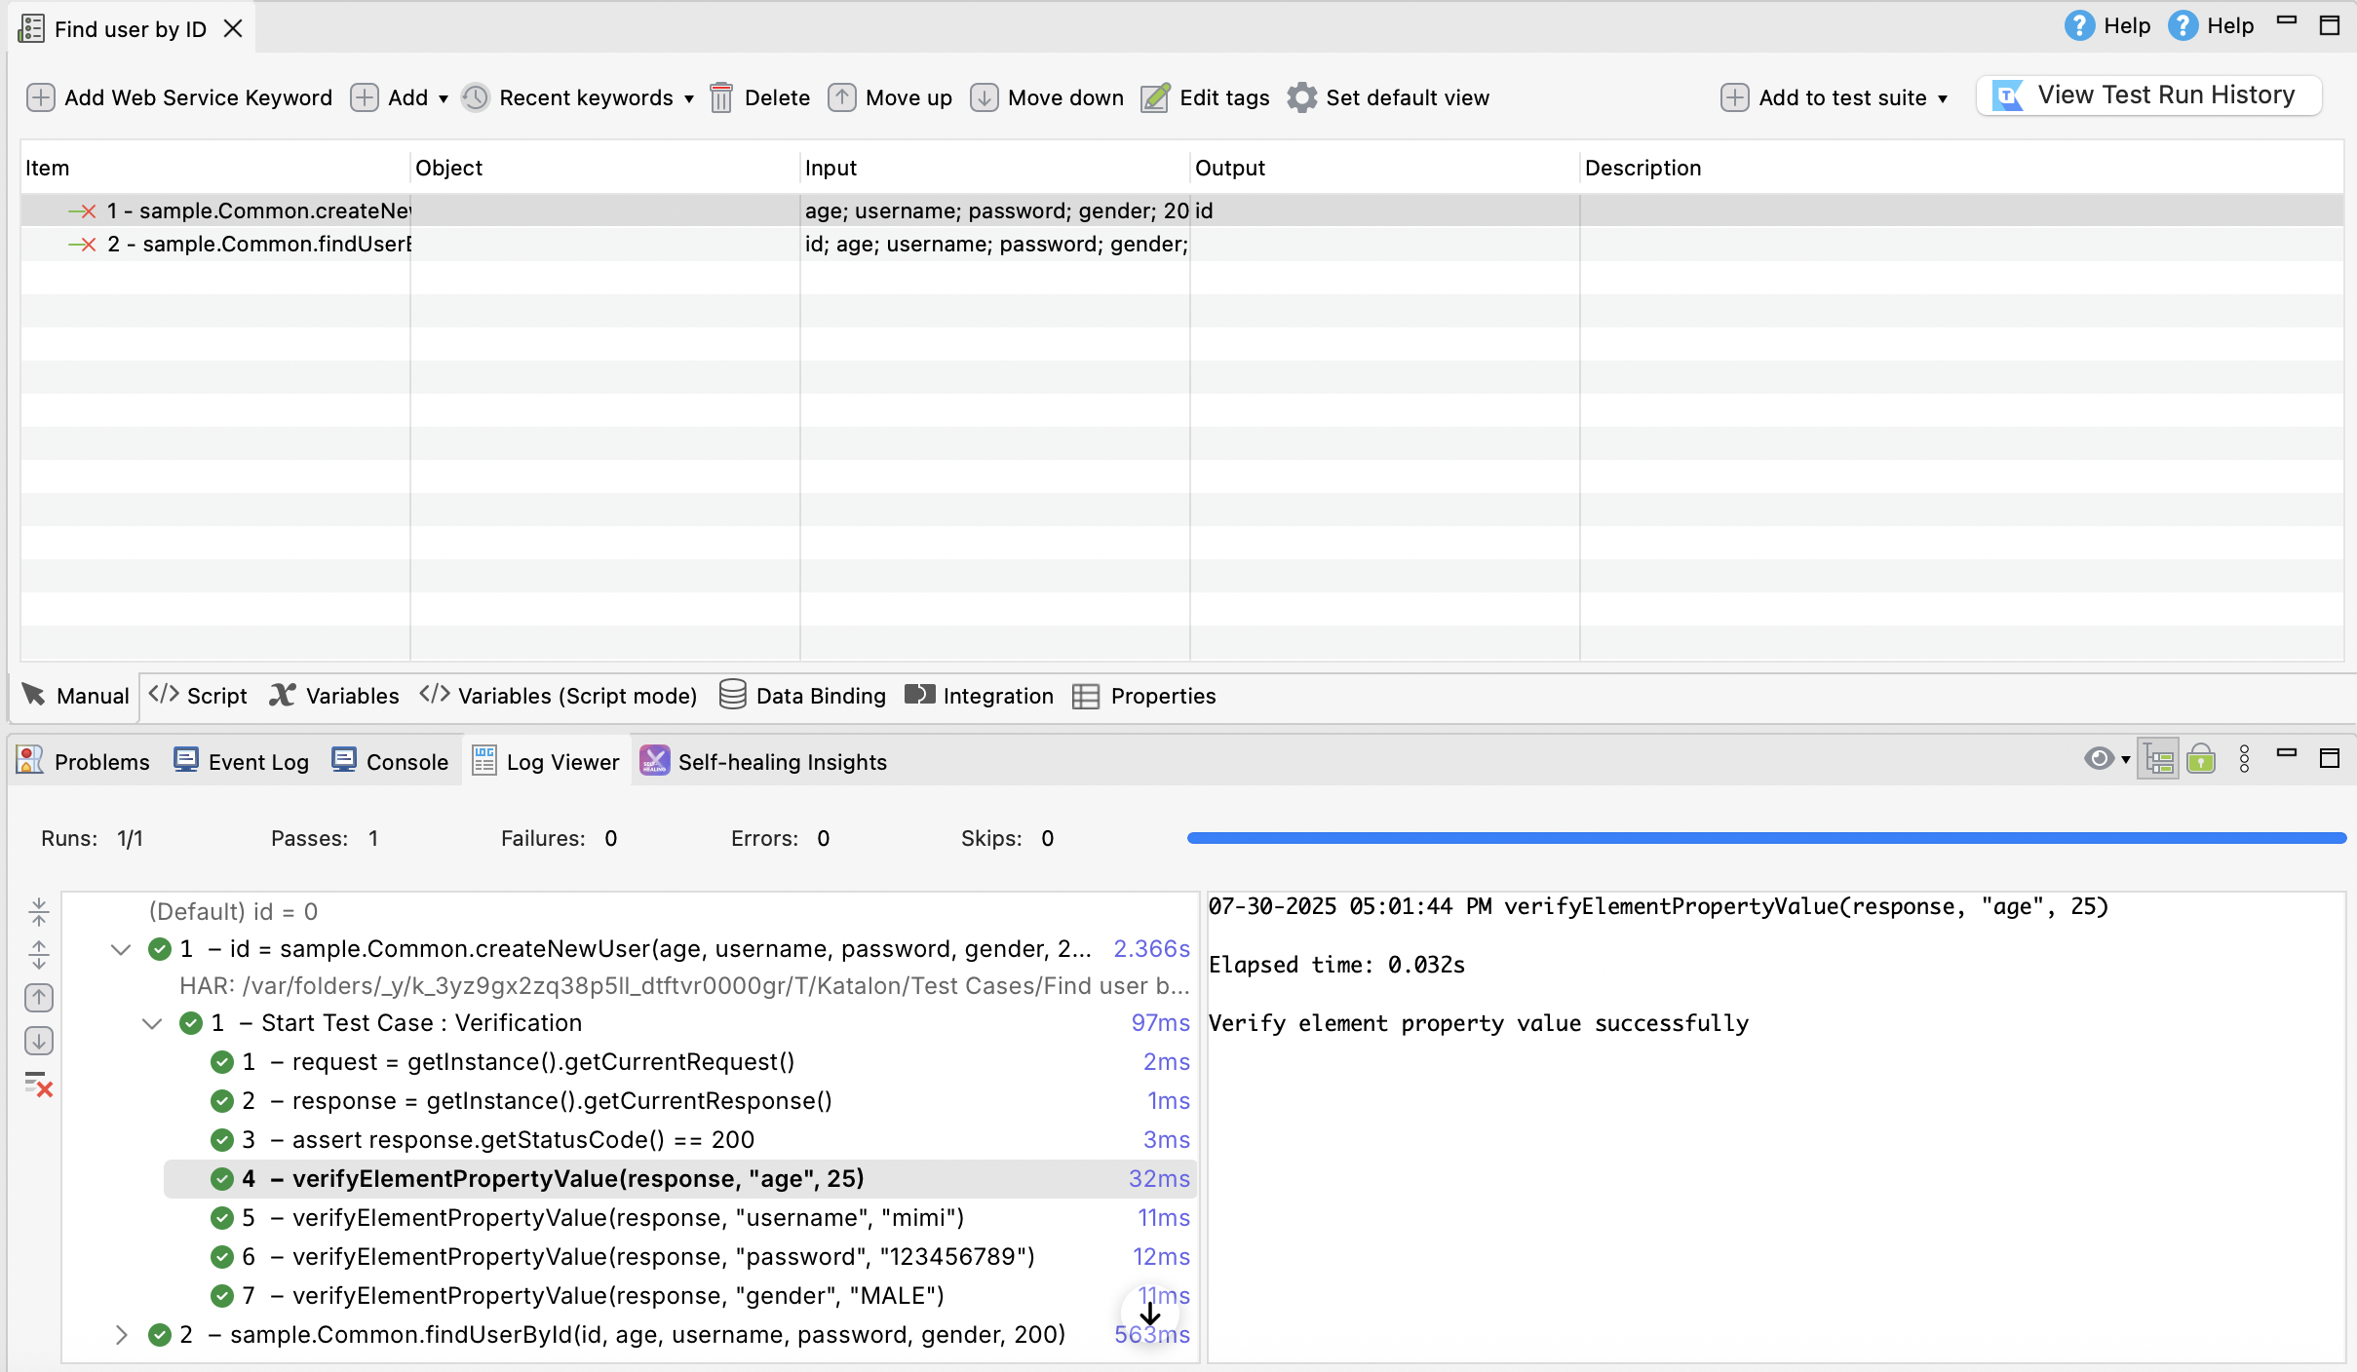Click the Manual tab cursor icon
Image resolution: width=2357 pixels, height=1372 pixels.
[34, 695]
